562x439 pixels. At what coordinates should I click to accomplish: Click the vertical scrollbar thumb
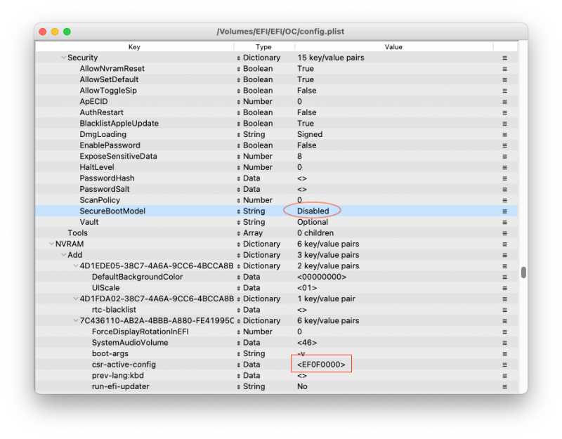tap(523, 272)
